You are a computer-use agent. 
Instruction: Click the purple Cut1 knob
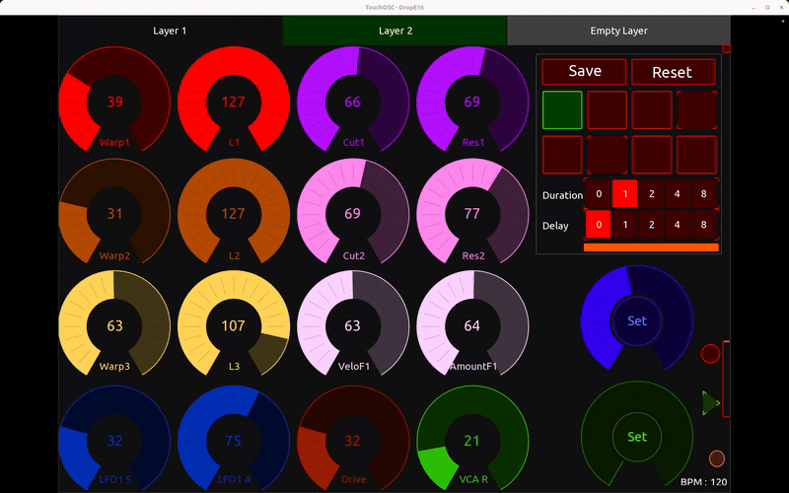[x=353, y=100]
